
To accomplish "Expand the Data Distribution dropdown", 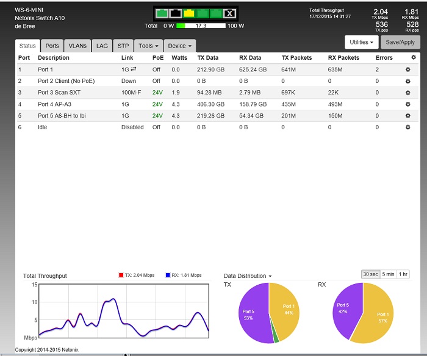I will [248, 276].
